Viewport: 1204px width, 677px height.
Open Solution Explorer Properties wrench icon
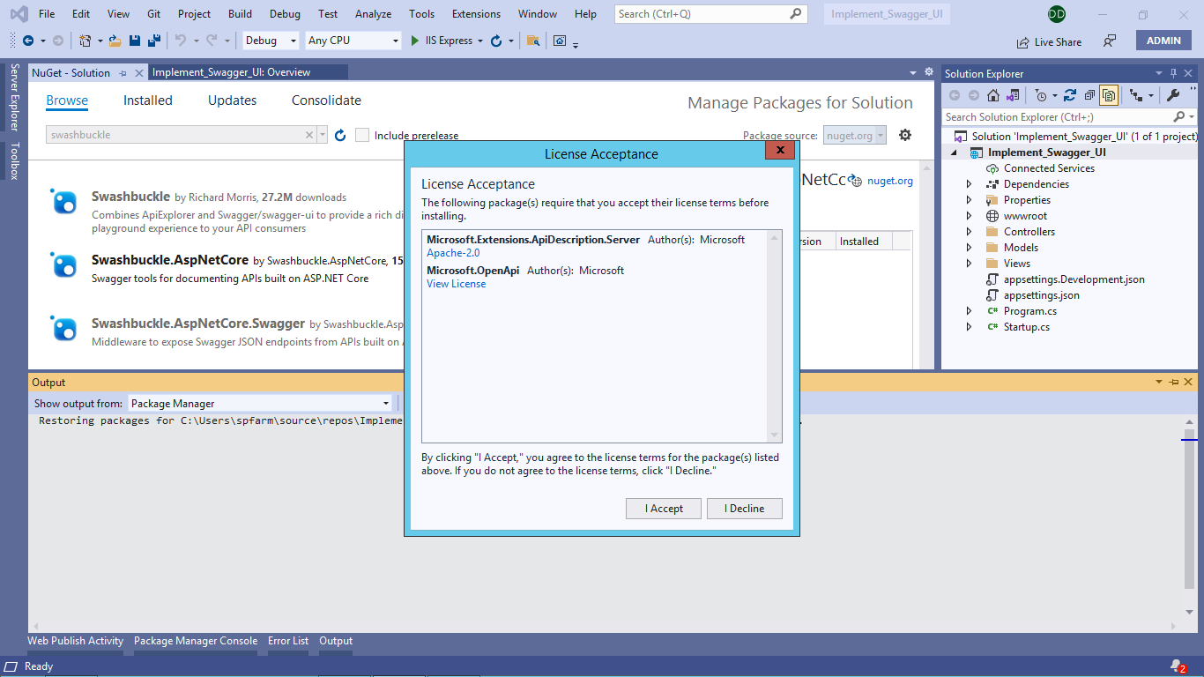1173,95
